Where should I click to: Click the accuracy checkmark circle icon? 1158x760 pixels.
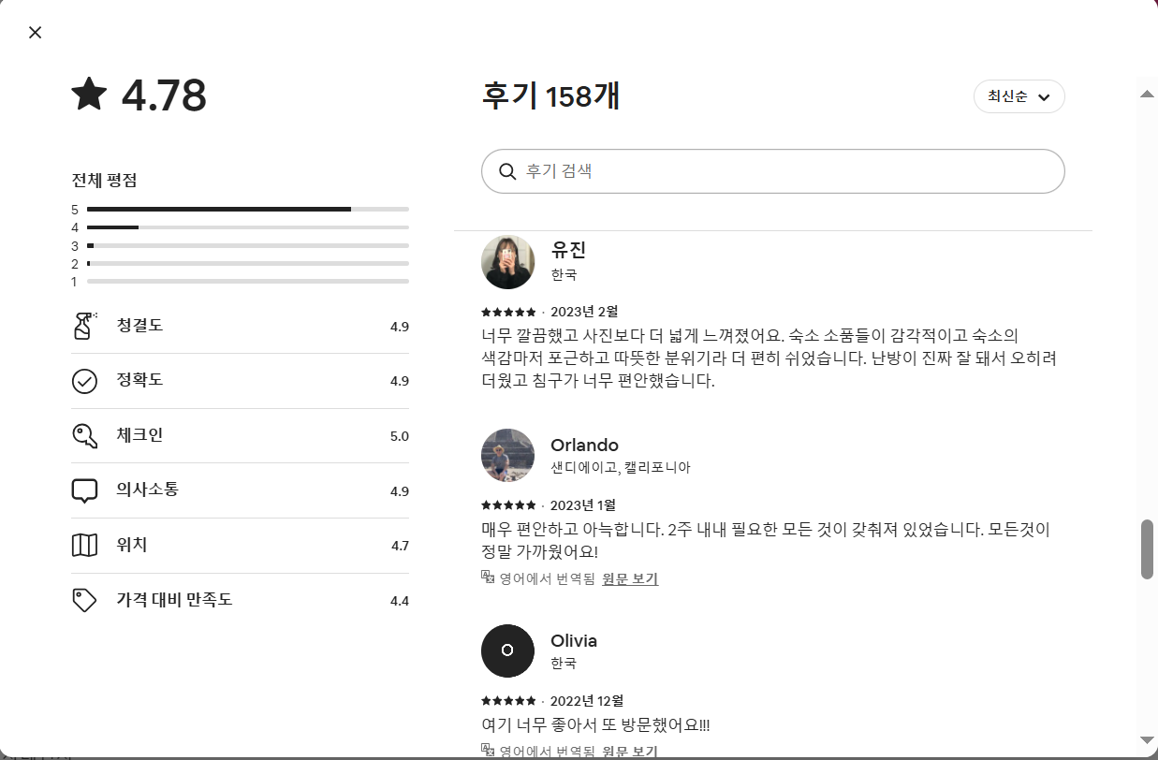84,381
